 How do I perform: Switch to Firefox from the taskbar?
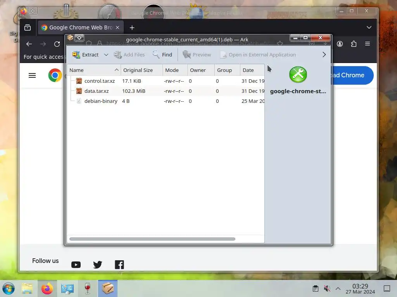coord(47,288)
